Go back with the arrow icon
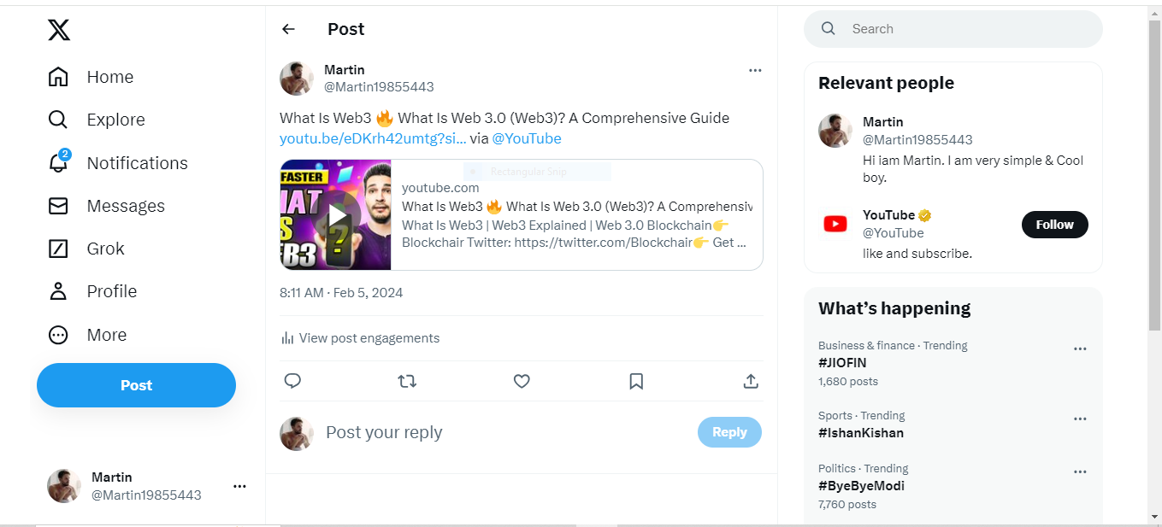The width and height of the screenshot is (1162, 527). (288, 29)
